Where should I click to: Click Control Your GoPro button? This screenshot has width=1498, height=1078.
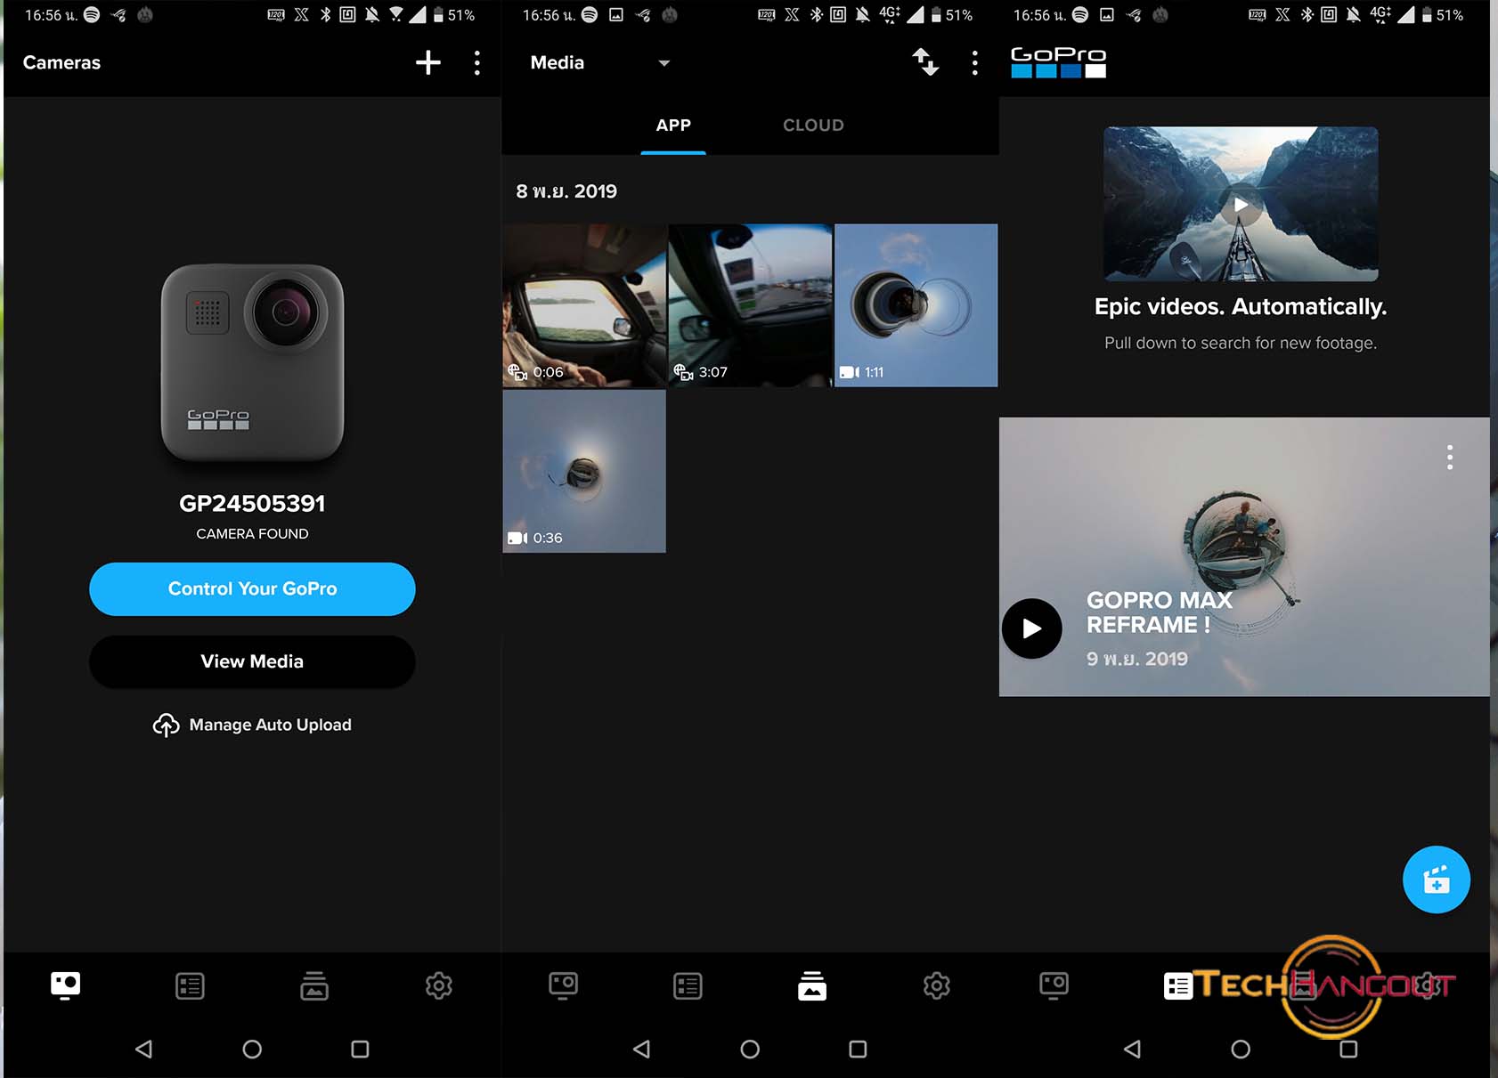[x=252, y=588]
